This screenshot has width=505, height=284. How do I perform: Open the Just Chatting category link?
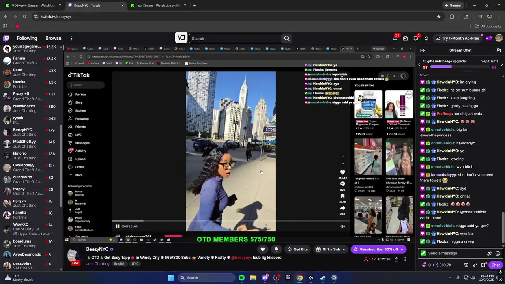click(x=98, y=264)
